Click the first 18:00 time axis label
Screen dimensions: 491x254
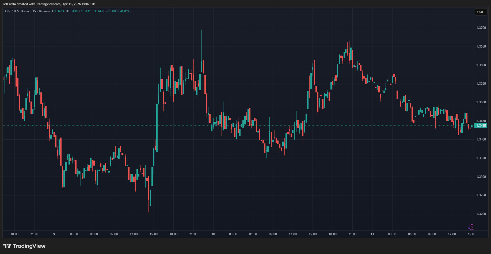pos(14,234)
